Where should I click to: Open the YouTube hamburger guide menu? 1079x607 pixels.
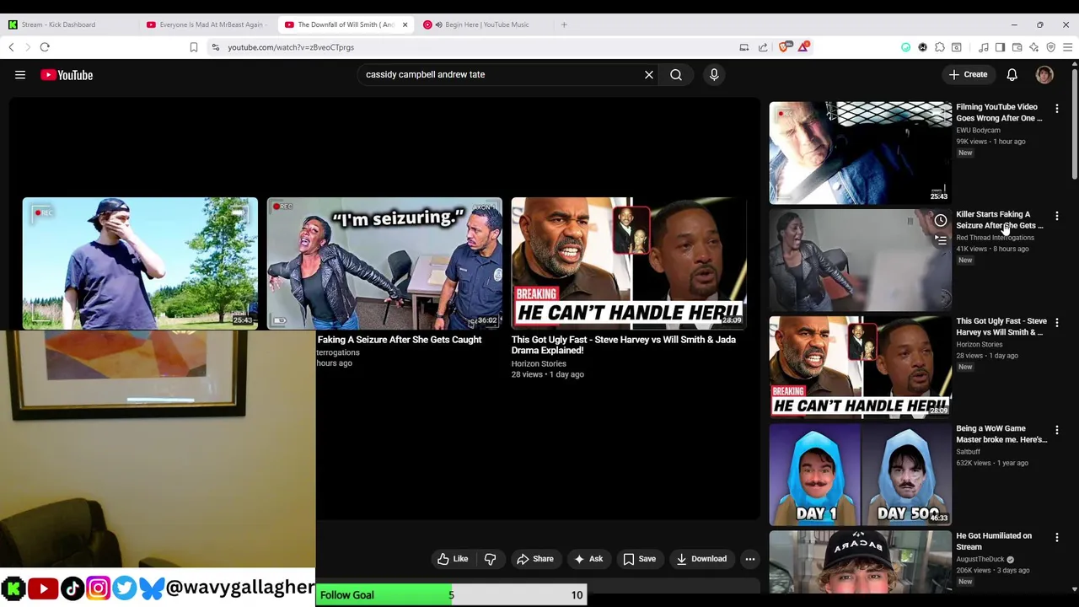pos(20,75)
